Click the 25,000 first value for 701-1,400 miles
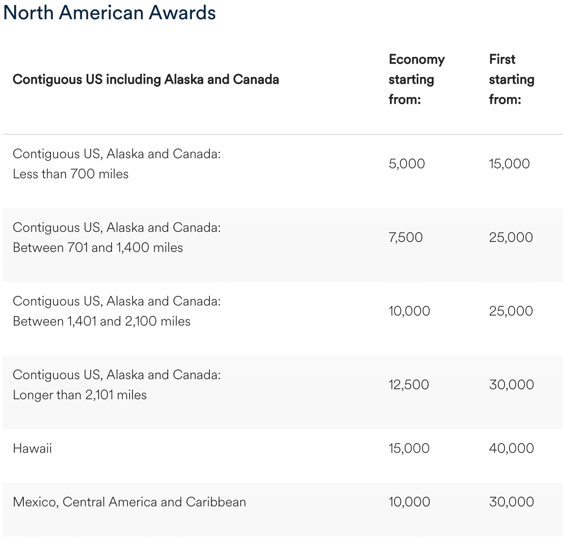 (x=511, y=237)
